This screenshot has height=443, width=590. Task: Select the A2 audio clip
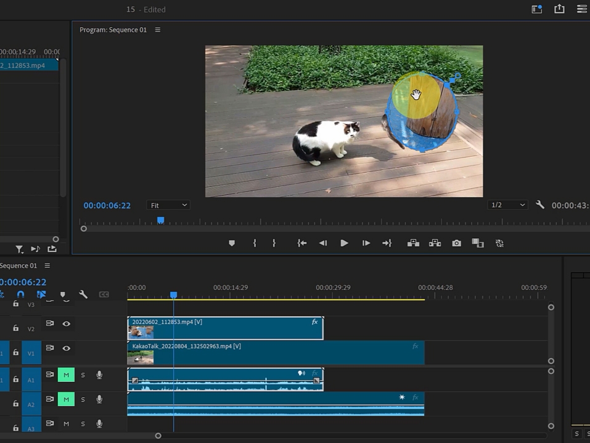click(276, 404)
